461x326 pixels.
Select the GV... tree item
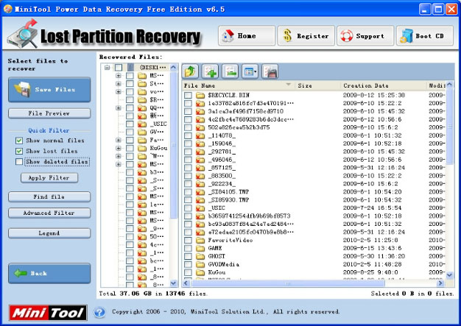(157, 132)
